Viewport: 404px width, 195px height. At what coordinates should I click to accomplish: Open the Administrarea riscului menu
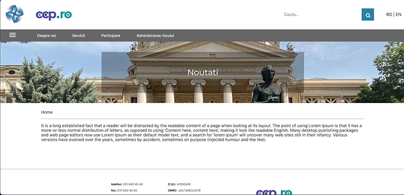tap(155, 35)
